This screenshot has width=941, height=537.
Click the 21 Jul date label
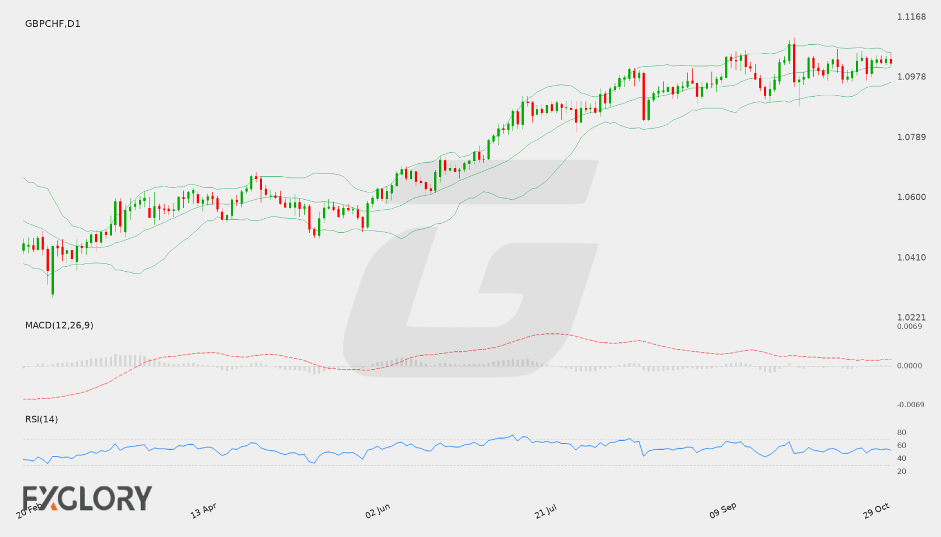point(546,511)
